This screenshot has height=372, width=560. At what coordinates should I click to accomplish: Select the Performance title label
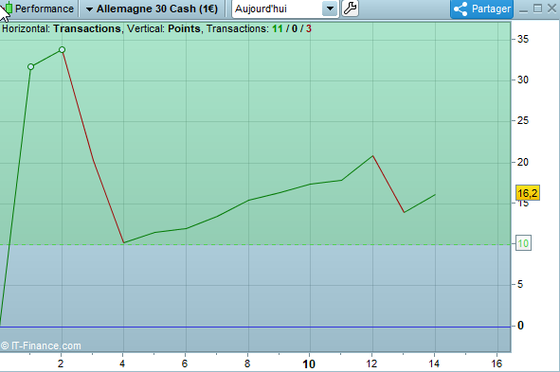(x=45, y=9)
